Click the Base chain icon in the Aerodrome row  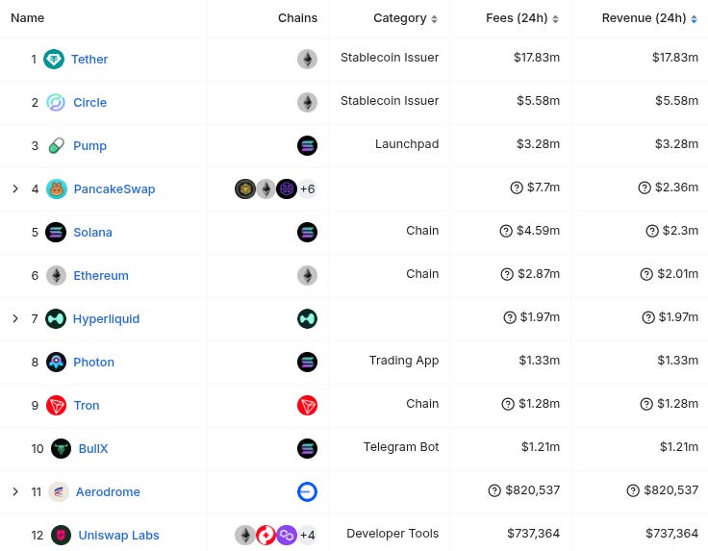point(307,492)
